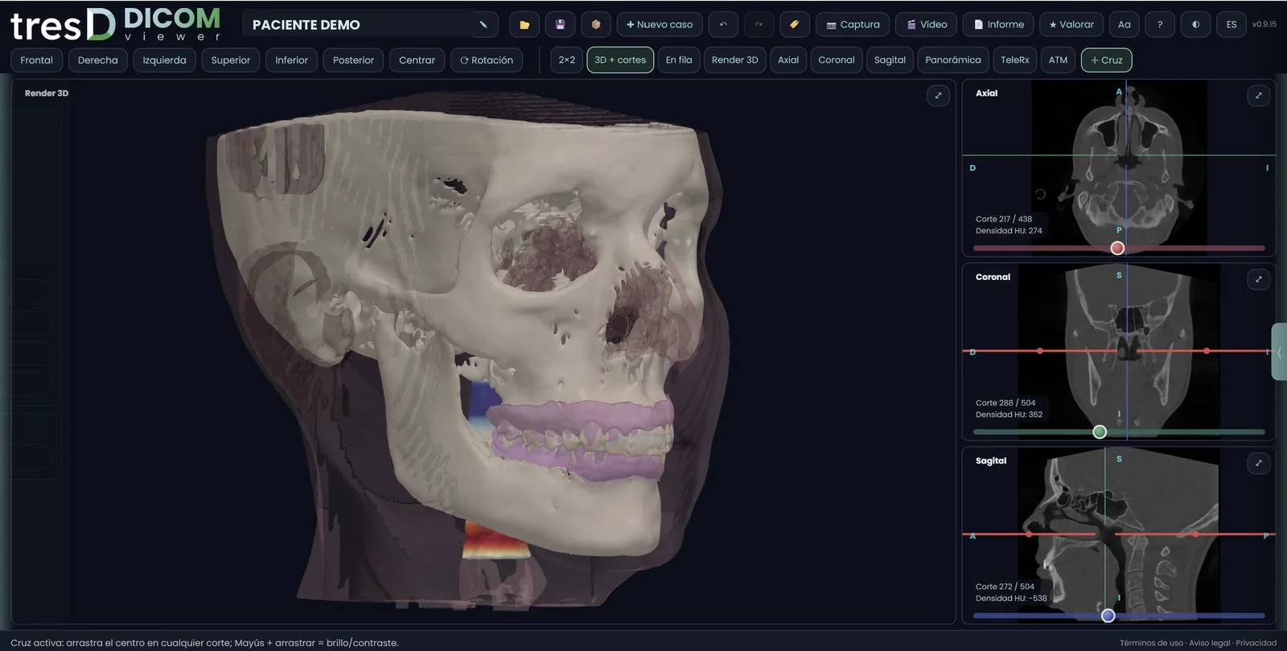The image size is (1287, 651).
Task: Open Privacidad link
Action: pos(1256,643)
